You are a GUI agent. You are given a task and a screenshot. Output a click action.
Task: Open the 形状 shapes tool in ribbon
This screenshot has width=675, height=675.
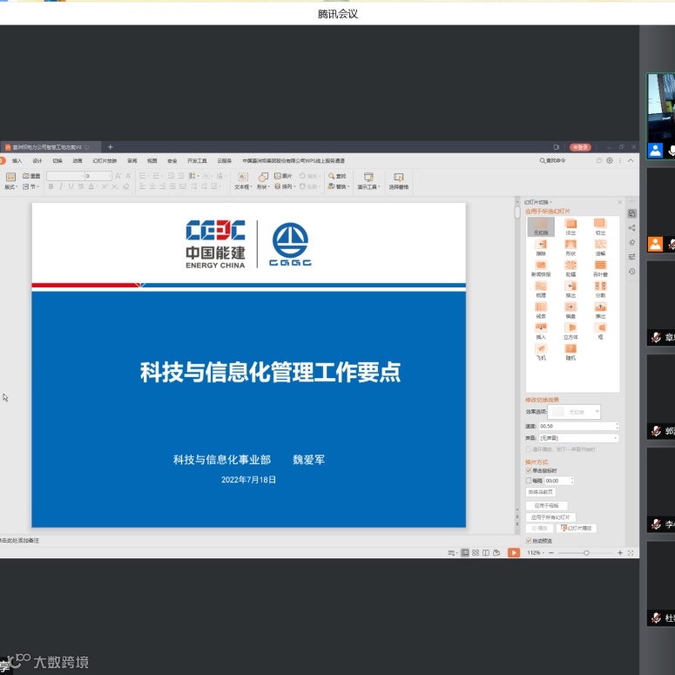coord(262,181)
